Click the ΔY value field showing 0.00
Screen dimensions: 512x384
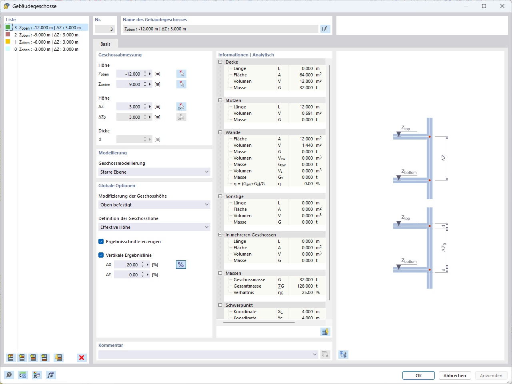coord(127,275)
